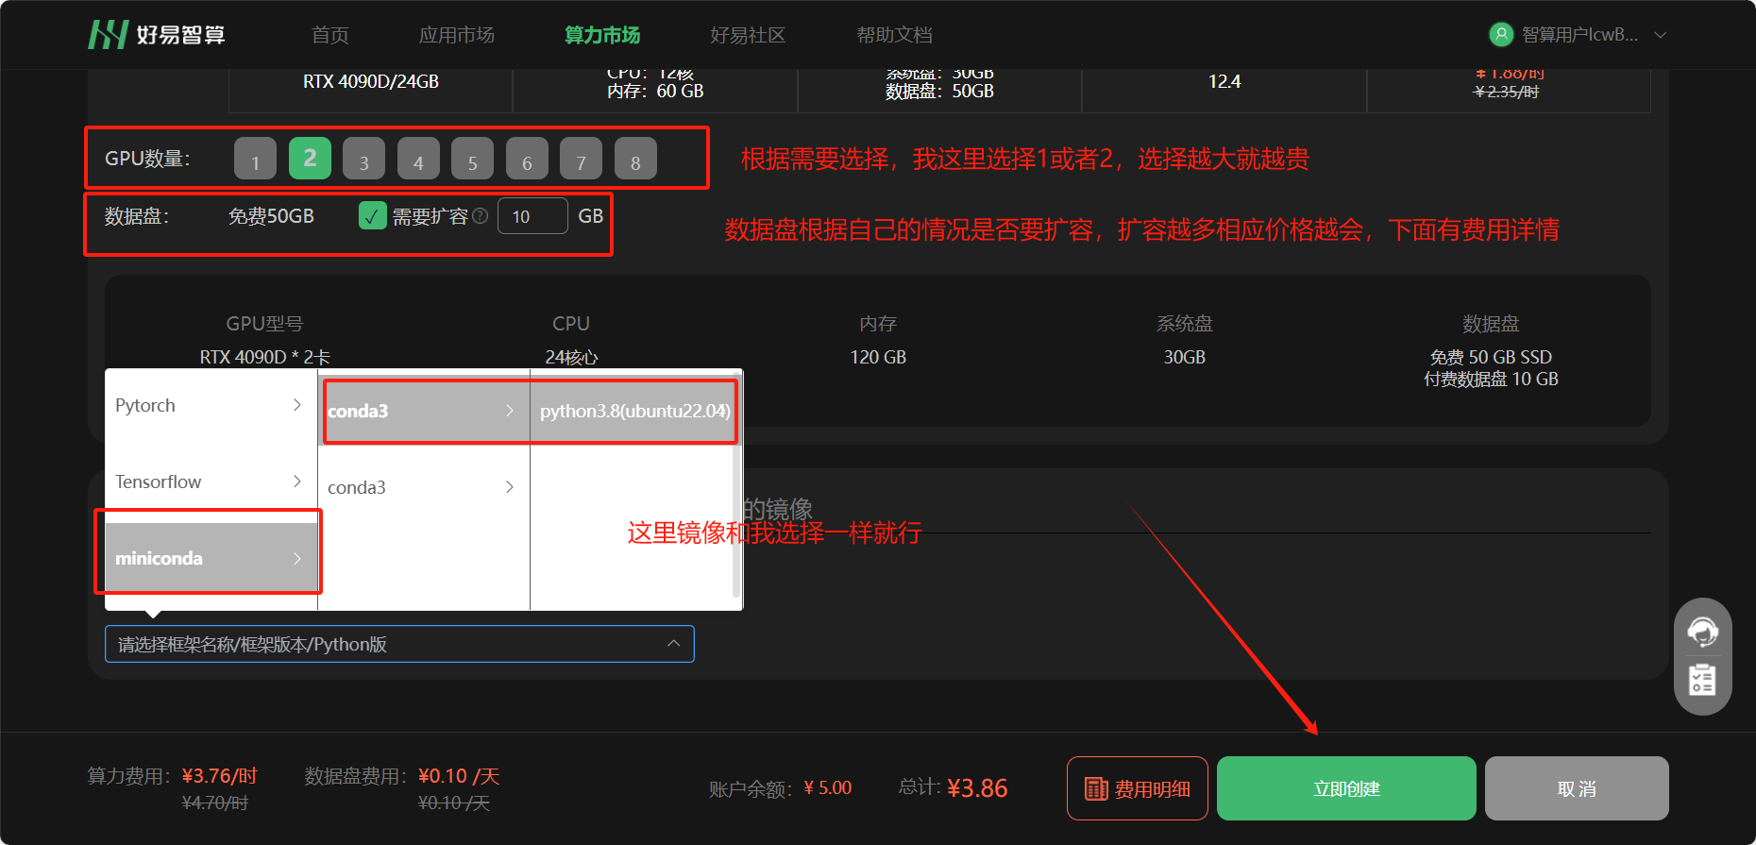Screen dimensions: 1756x845
Task: Set GPU数量 to 7
Action: [x=581, y=159]
